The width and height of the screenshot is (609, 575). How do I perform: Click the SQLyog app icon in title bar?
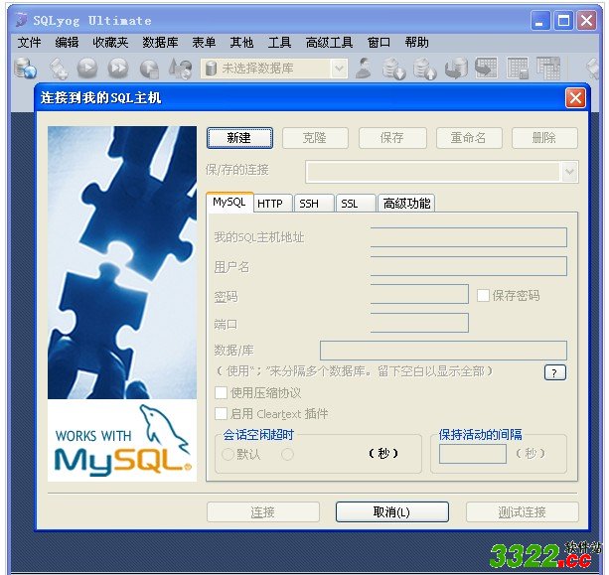[22, 20]
